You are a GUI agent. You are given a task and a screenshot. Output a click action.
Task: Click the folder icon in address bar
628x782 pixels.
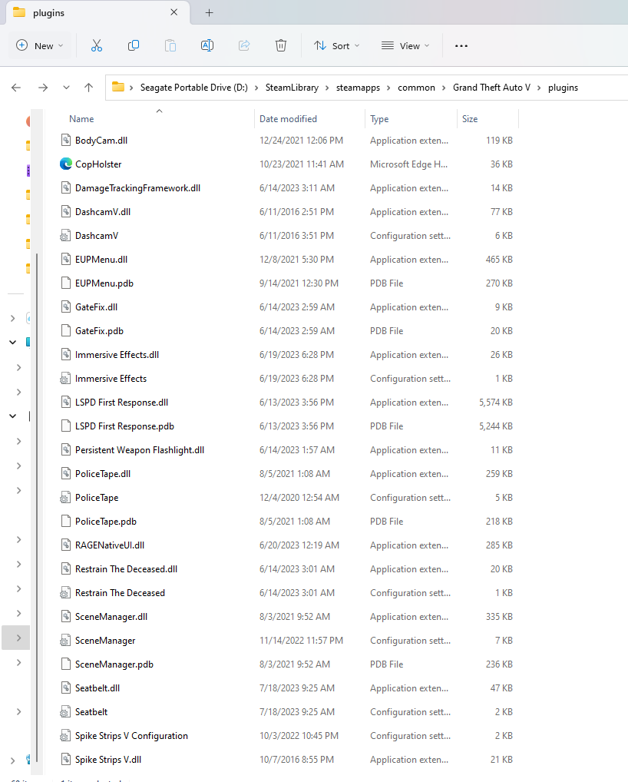click(x=118, y=88)
